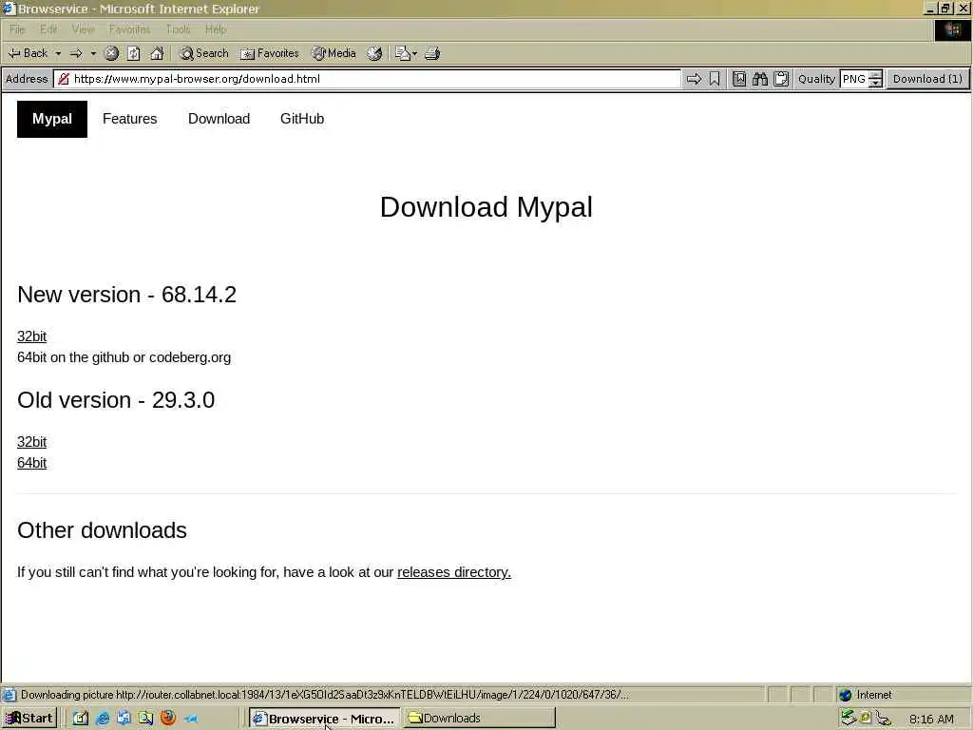Click the Windows logo throbber icon
The image size is (973, 730).
tap(952, 29)
